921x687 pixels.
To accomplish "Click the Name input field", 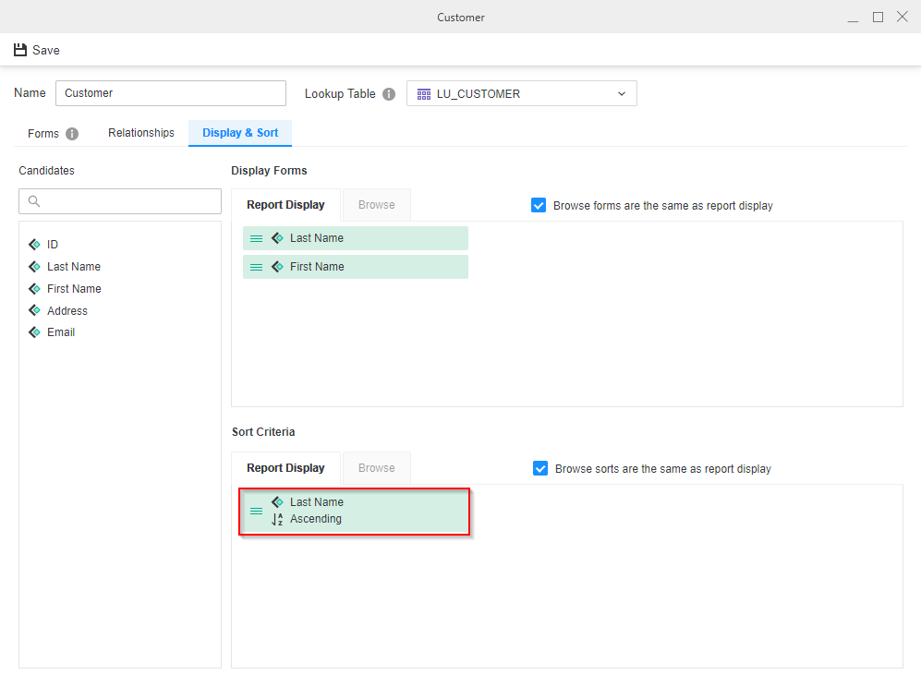I will (x=171, y=93).
